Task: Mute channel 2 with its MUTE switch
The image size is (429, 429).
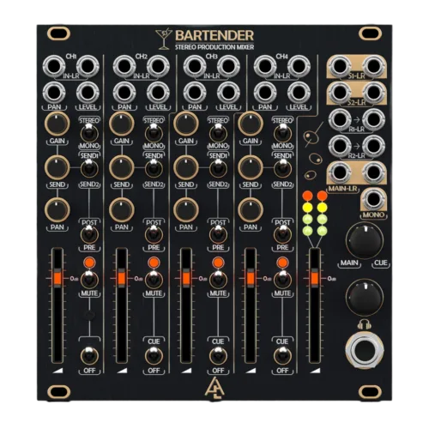Action: (154, 279)
